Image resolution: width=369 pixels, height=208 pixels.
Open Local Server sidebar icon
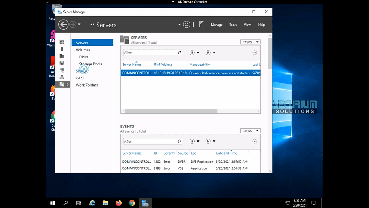click(62, 49)
